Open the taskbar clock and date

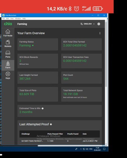pos(97,149)
